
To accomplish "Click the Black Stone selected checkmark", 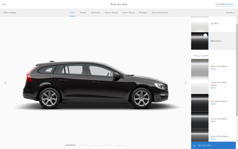I will tap(205, 35).
